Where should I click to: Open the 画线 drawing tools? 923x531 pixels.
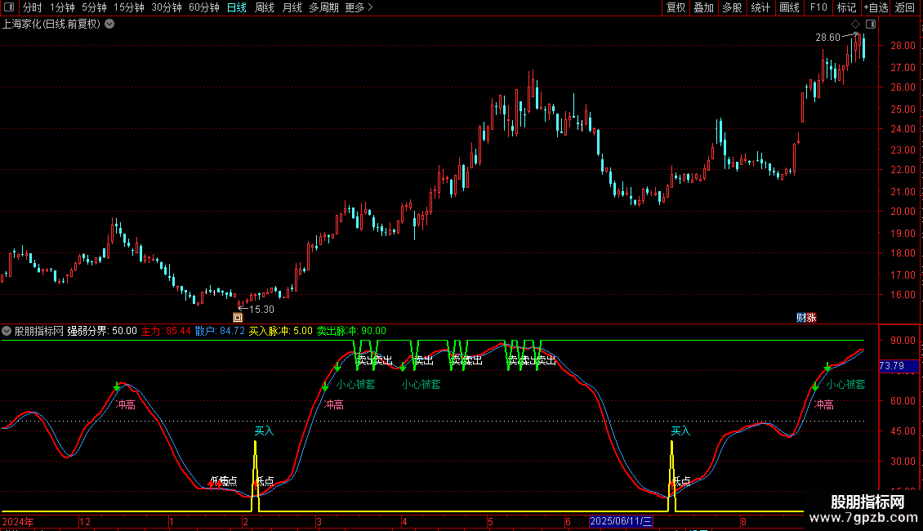coord(789,7)
